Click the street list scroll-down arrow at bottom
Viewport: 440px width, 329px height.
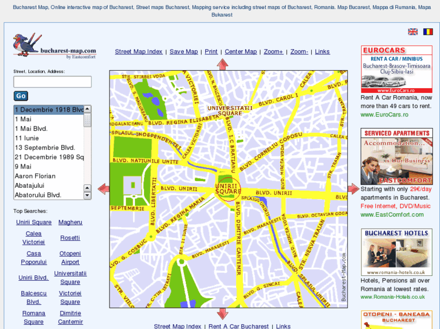pyautogui.click(x=88, y=196)
